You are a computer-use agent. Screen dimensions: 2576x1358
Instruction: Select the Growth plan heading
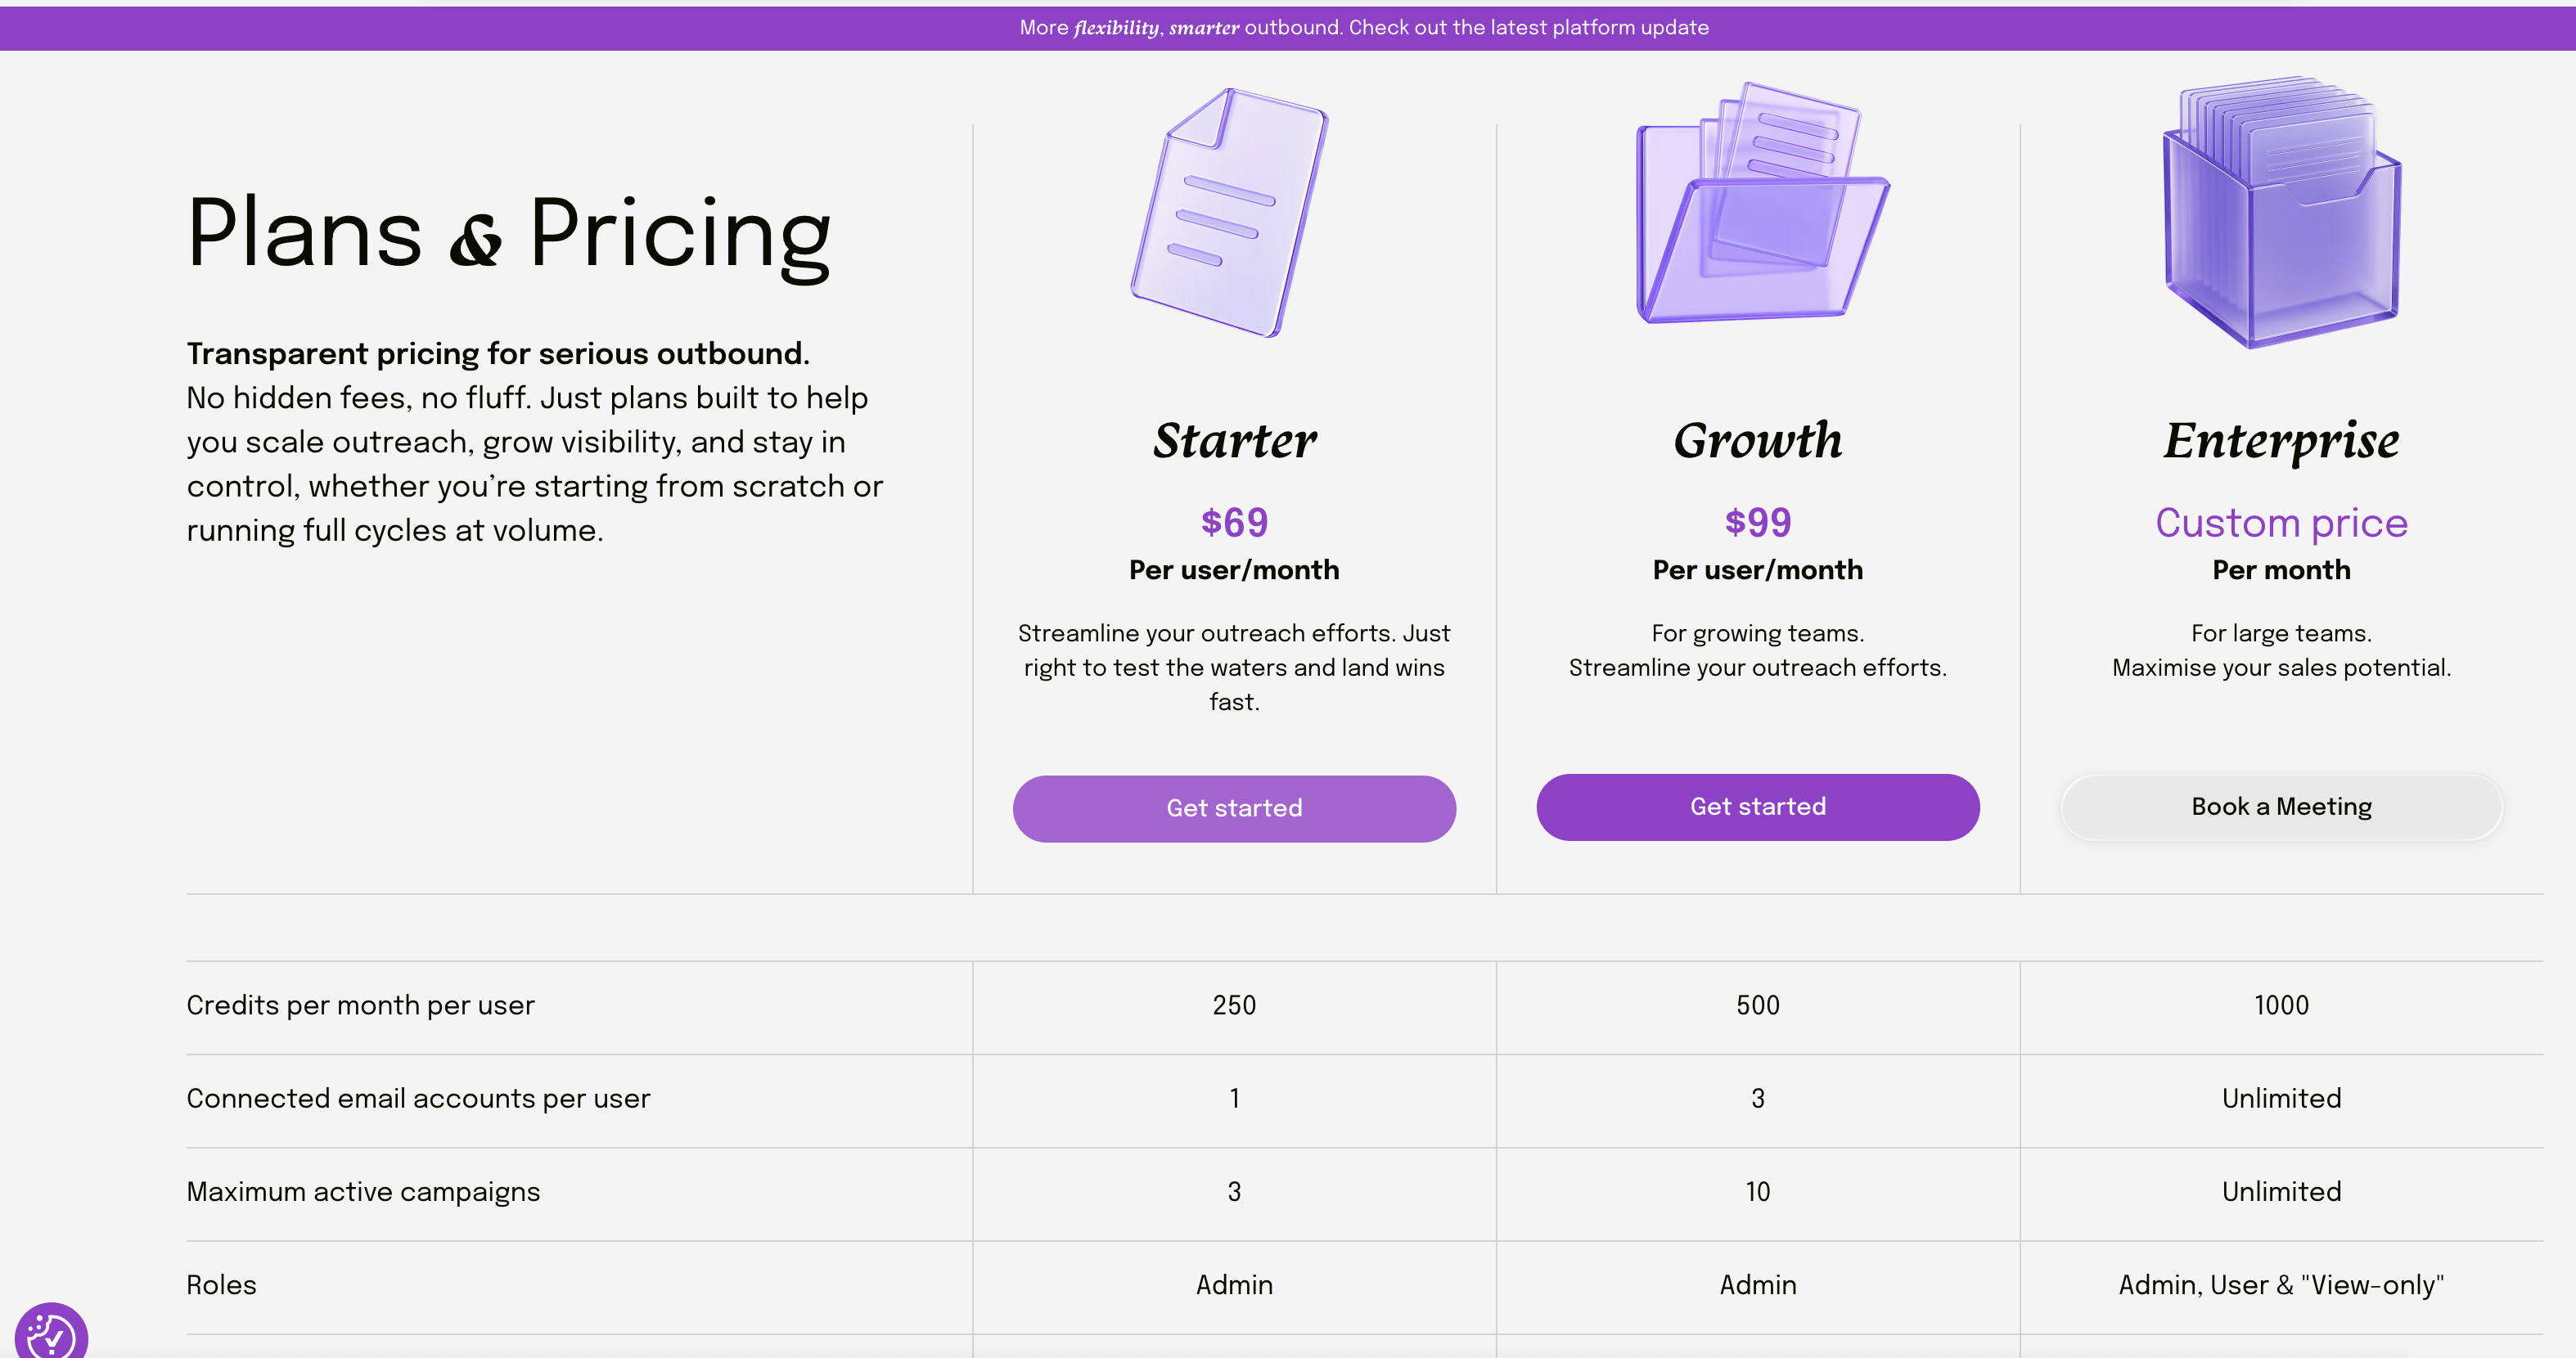click(1757, 441)
